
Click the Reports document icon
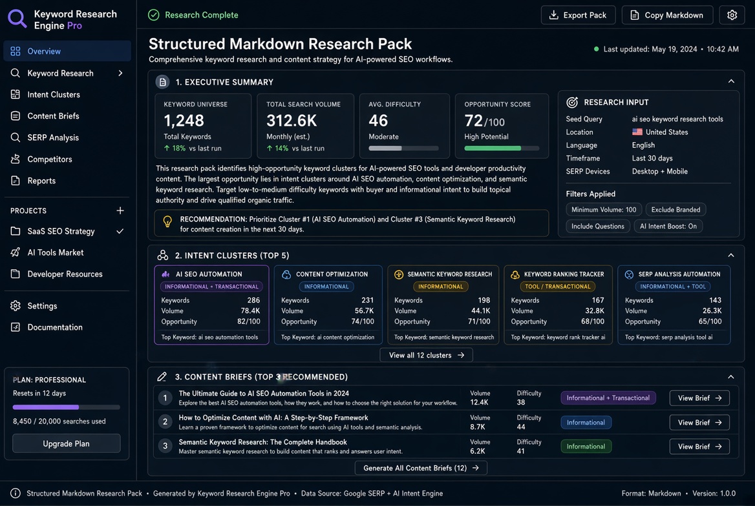click(x=16, y=180)
